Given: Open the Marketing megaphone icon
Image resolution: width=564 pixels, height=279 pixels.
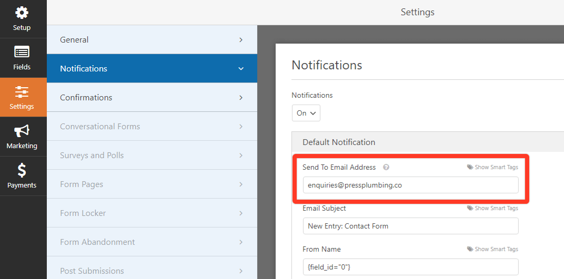Looking at the screenshot, I should point(22,131).
